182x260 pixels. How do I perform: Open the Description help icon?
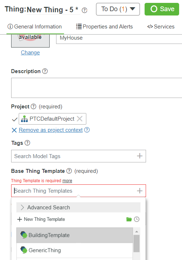click(x=45, y=71)
